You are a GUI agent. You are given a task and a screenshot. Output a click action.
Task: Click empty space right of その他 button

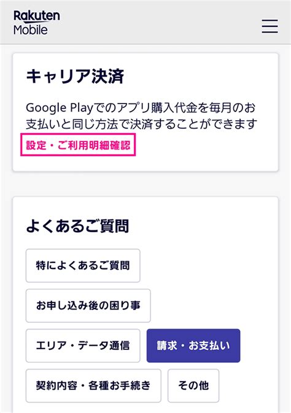click(248, 385)
